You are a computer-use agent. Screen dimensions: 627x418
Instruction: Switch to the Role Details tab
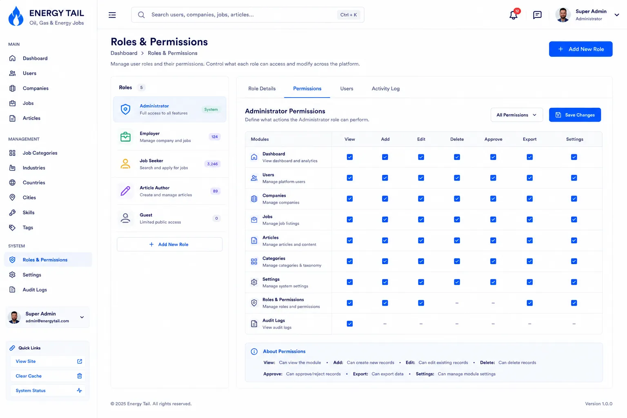[x=262, y=89]
